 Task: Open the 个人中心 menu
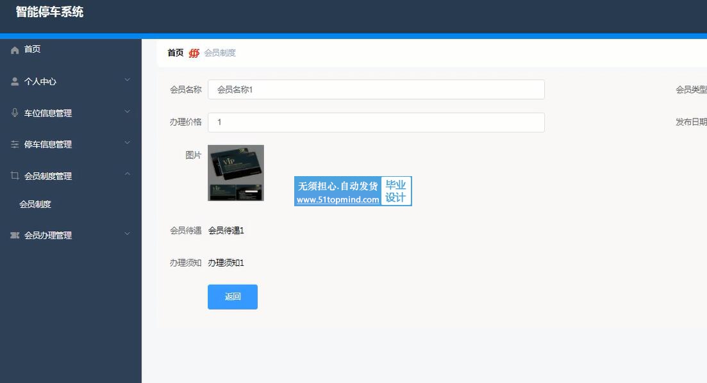pyautogui.click(x=71, y=81)
